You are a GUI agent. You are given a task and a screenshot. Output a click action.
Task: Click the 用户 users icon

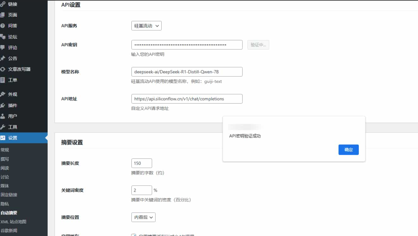pos(3,116)
